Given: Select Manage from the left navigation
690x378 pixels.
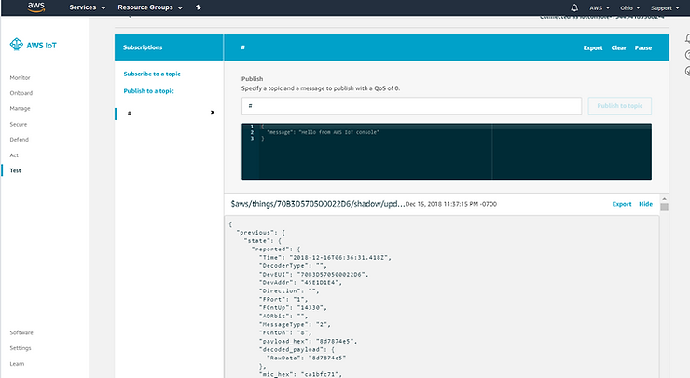Looking at the screenshot, I should point(20,109).
